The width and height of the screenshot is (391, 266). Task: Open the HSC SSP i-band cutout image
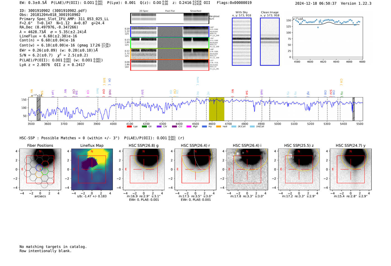[x=247, y=169]
